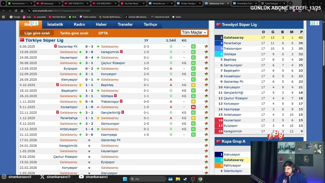Click Beşiktaş in the 4.10.2025 match row

(107, 85)
